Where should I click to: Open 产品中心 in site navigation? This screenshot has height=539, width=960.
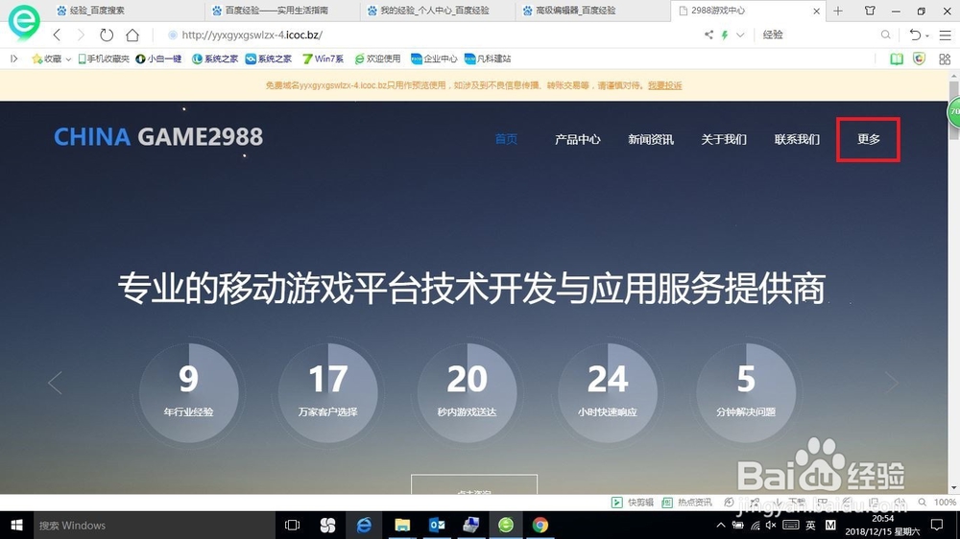(x=577, y=139)
